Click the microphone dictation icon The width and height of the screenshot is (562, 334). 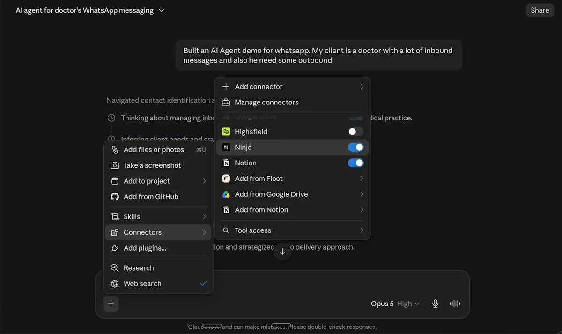point(435,304)
